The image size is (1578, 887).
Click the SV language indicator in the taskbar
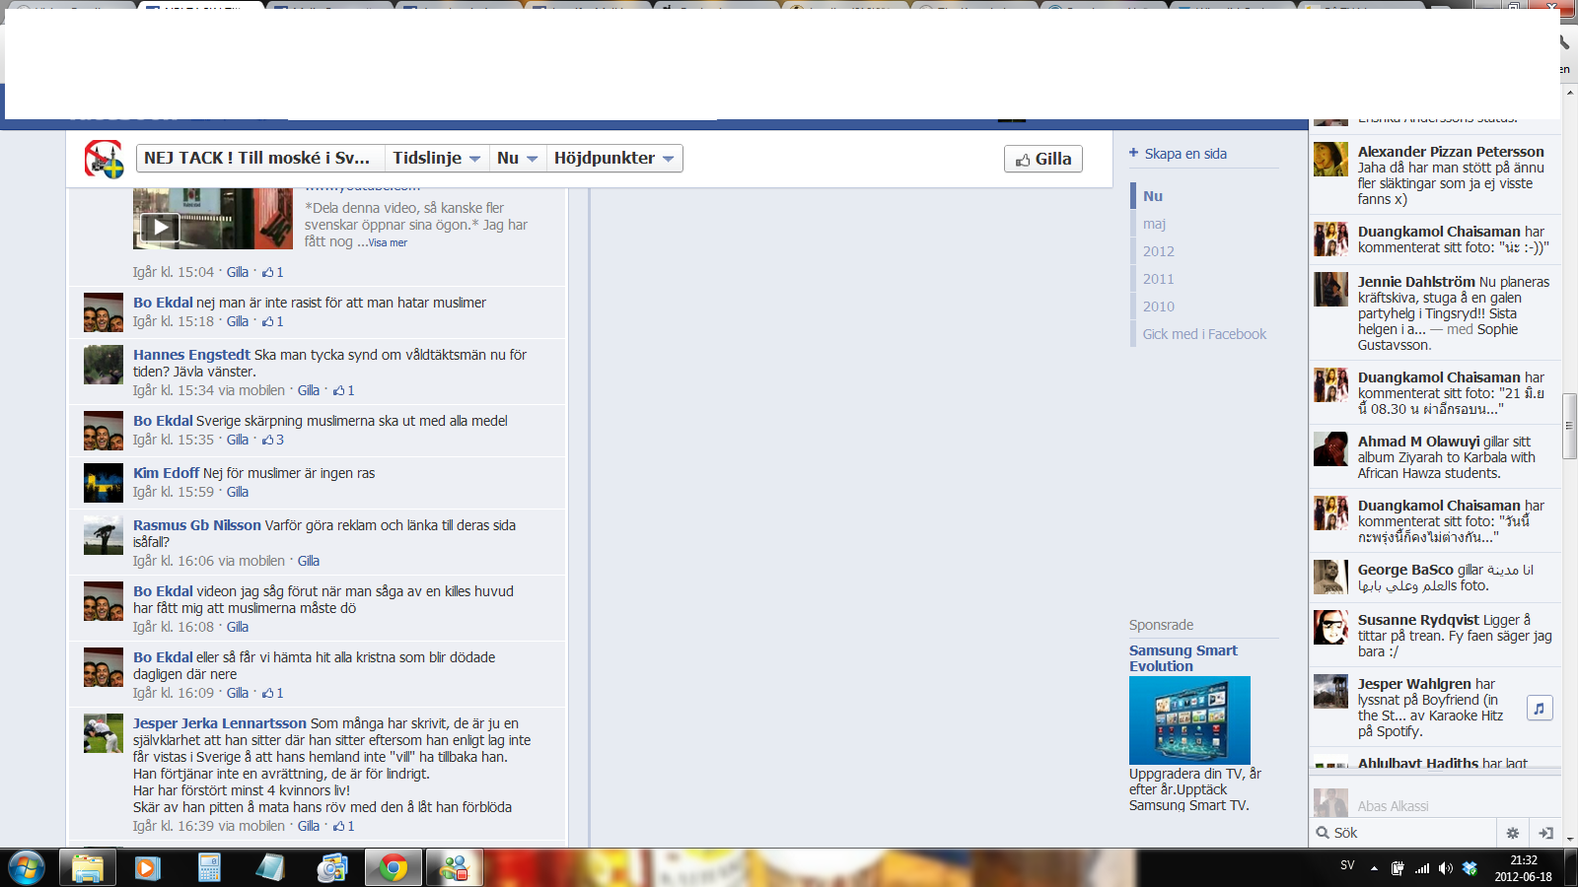(1347, 865)
